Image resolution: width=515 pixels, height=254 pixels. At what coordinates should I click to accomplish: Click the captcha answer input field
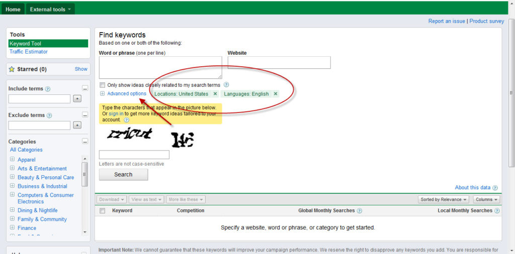coord(134,155)
